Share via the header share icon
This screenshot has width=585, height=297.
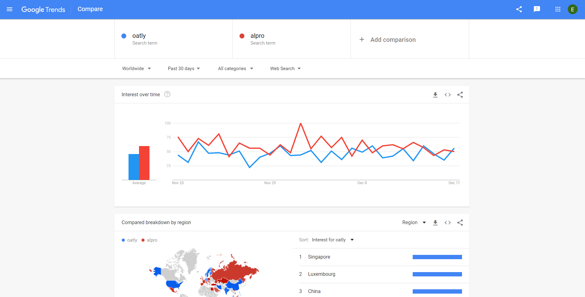(x=519, y=9)
